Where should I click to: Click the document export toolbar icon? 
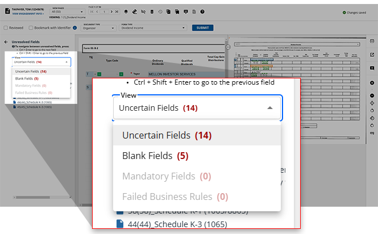tap(194, 11)
